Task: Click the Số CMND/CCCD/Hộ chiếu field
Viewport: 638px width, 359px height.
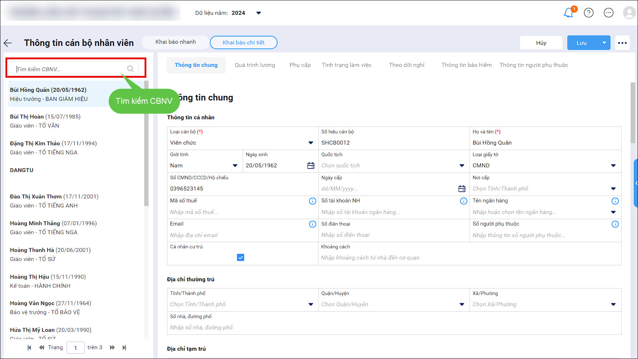Action: (242, 189)
